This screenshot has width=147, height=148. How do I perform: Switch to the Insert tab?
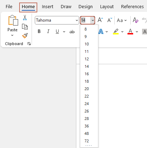[x=48, y=7]
